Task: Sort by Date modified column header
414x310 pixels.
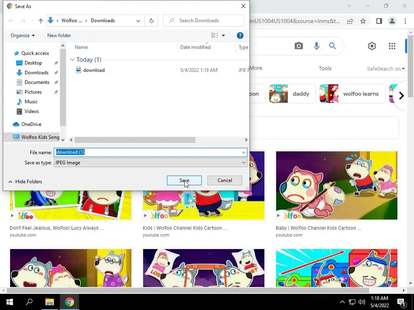Action: coord(195,47)
